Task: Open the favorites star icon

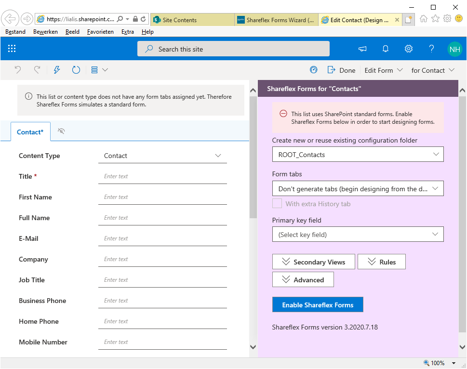Action: (x=435, y=18)
